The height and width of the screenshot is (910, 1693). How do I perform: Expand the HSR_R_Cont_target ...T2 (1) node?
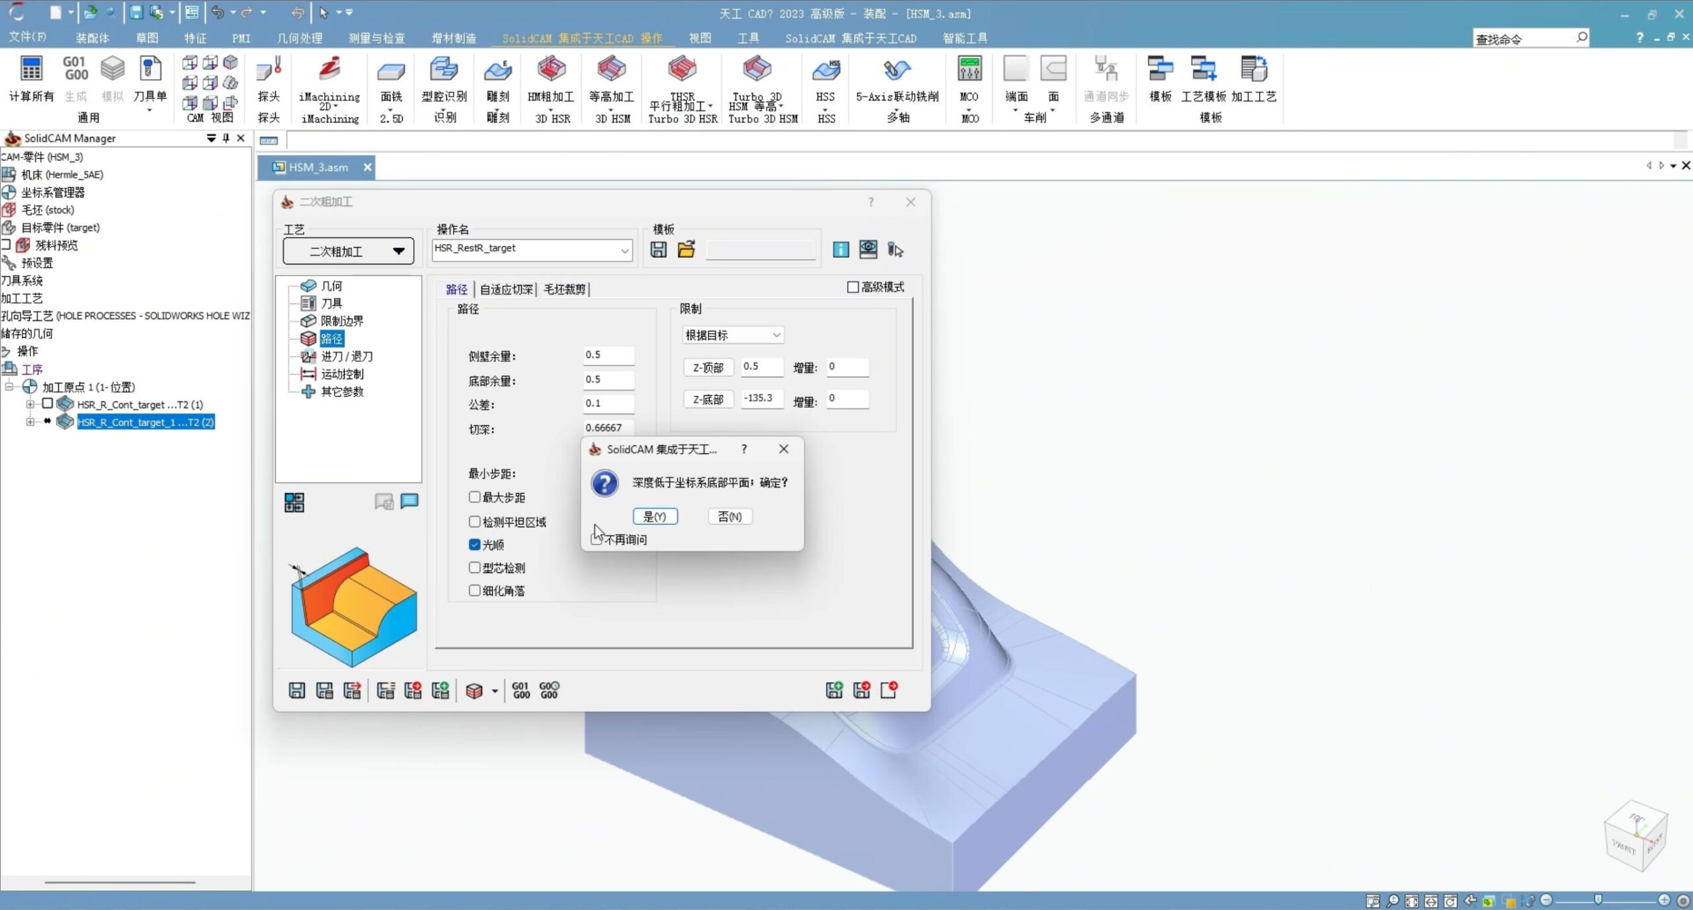coord(30,404)
